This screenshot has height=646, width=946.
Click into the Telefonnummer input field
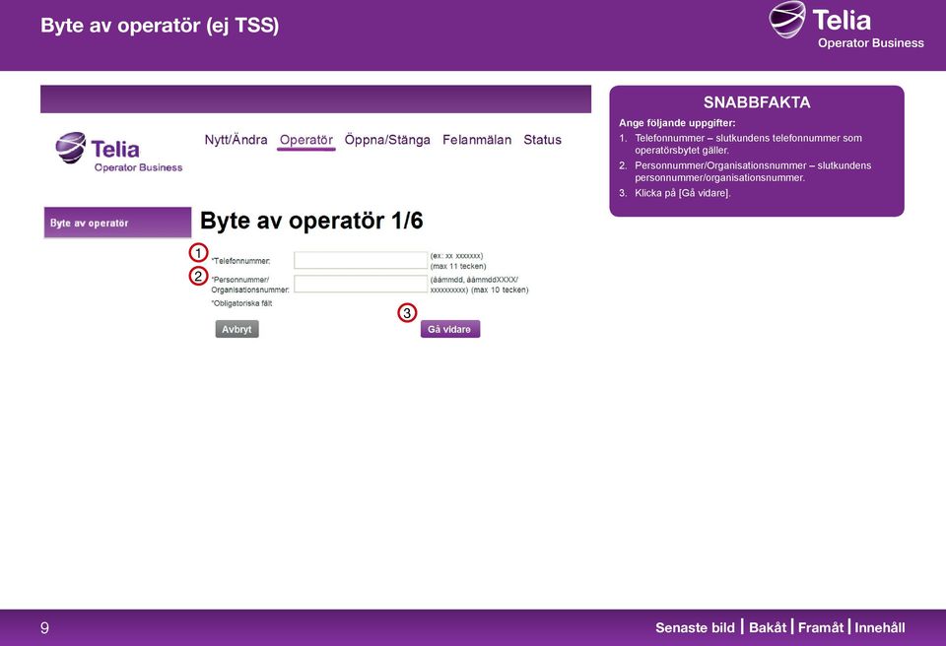(361, 260)
